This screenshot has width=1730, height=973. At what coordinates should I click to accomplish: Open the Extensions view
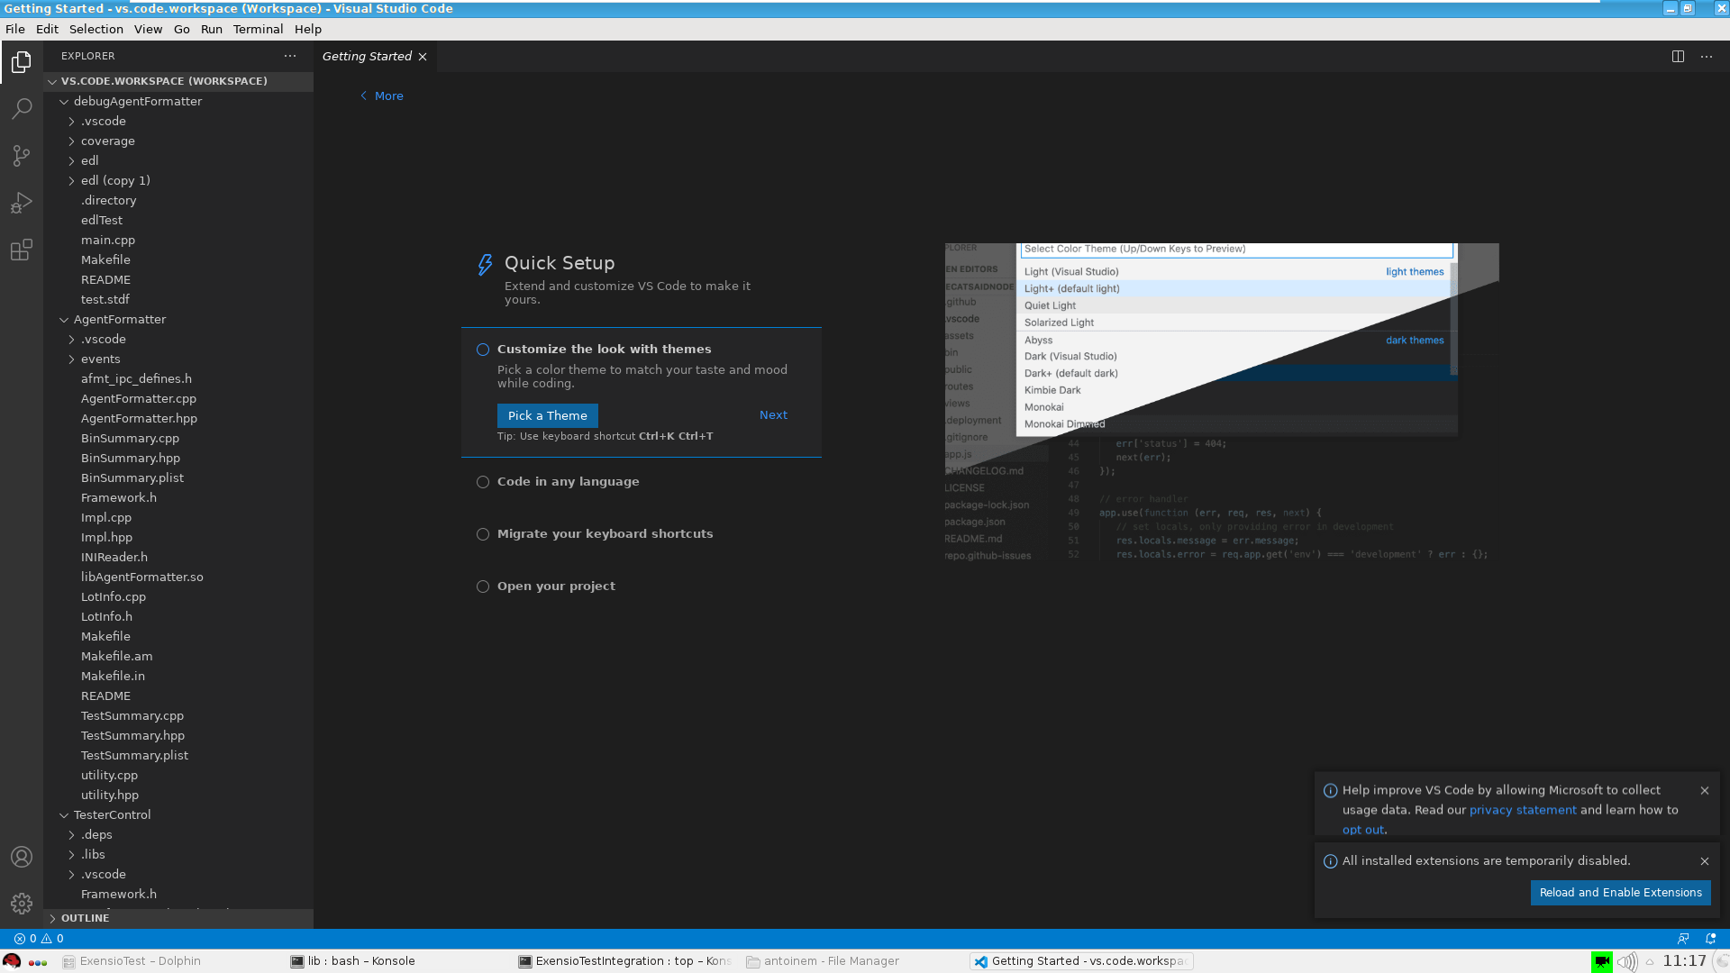22,250
